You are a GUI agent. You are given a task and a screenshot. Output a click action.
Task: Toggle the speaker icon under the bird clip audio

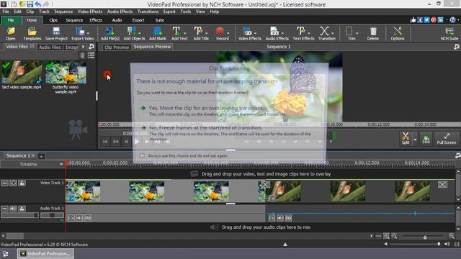tap(280, 218)
